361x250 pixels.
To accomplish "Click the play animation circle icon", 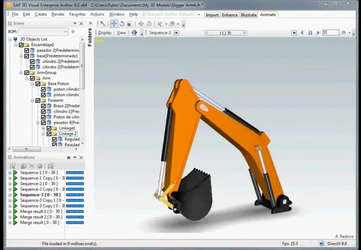I will pyautogui.click(x=40, y=166).
